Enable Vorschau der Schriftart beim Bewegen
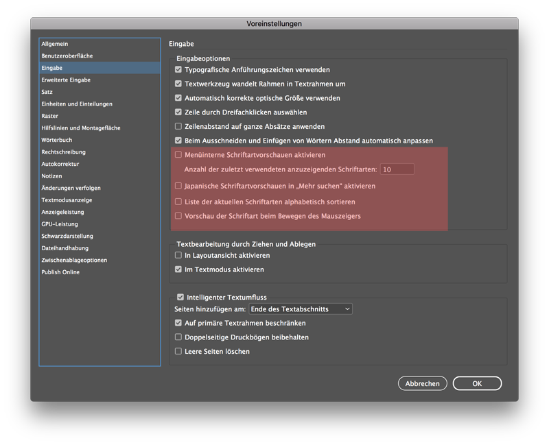The image size is (549, 445). (178, 216)
